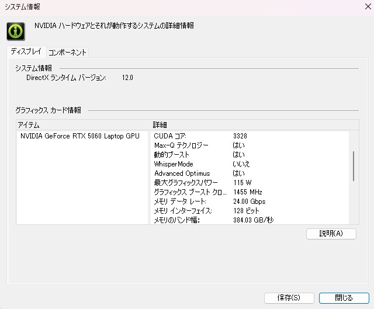Select the メモリのバンド幅 label
The image size is (374, 309).
click(x=176, y=220)
